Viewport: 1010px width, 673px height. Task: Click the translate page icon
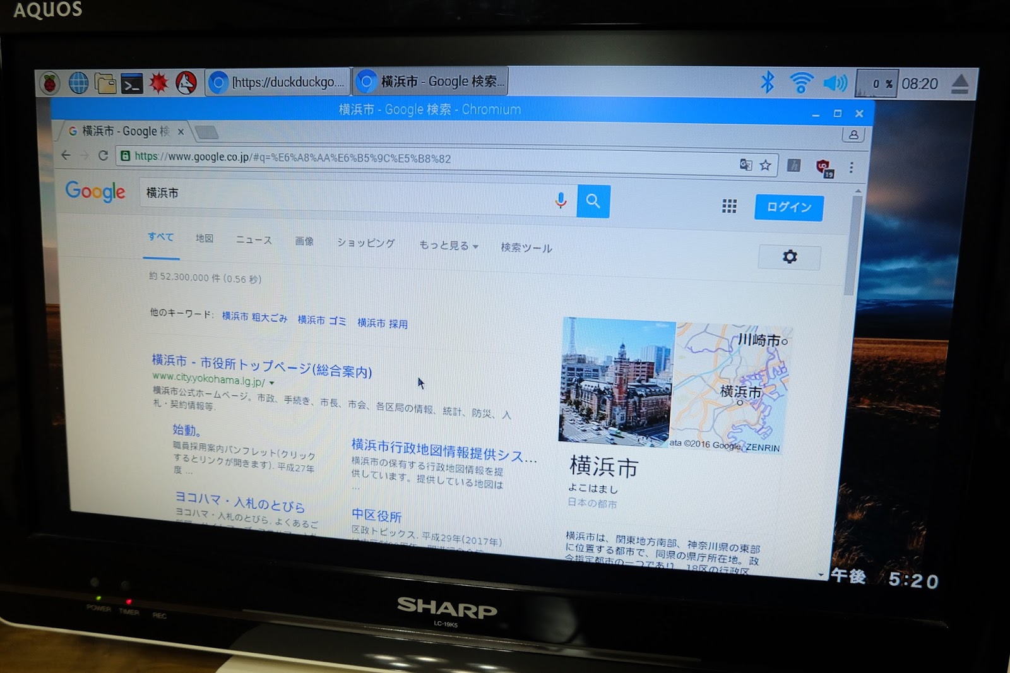click(746, 165)
